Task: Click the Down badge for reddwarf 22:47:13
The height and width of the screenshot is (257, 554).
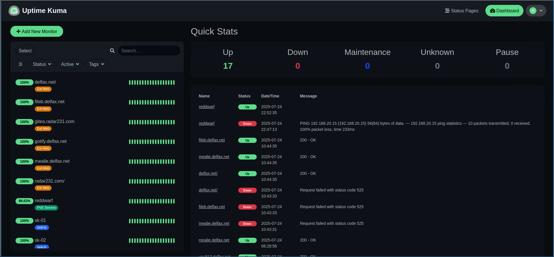Action: click(x=247, y=124)
